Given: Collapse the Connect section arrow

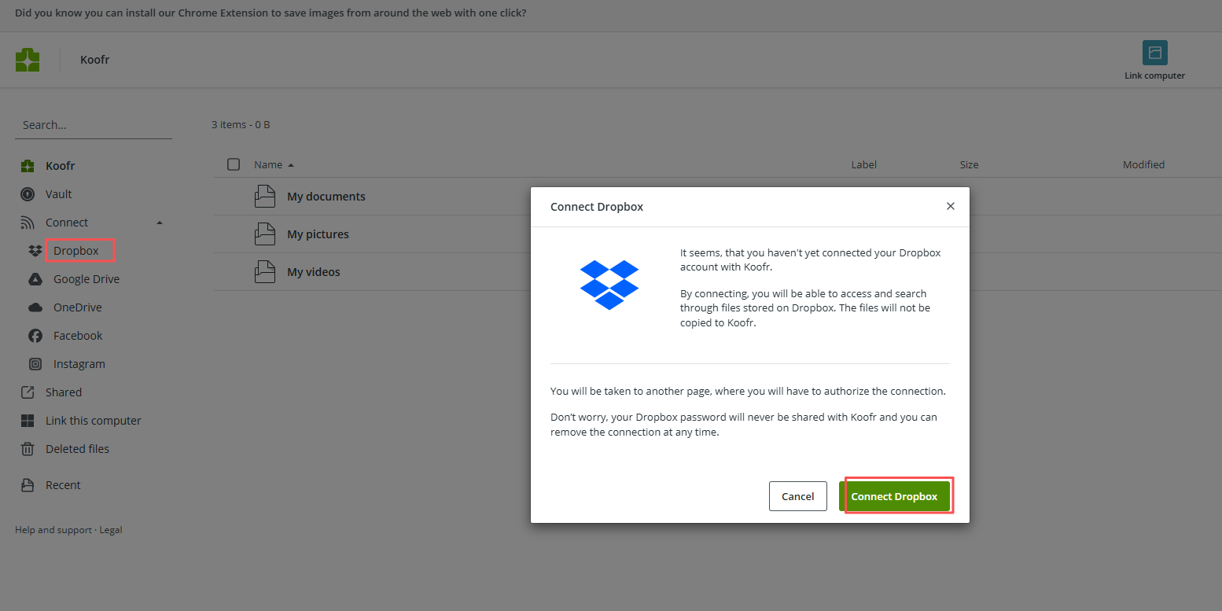Looking at the screenshot, I should coord(160,223).
